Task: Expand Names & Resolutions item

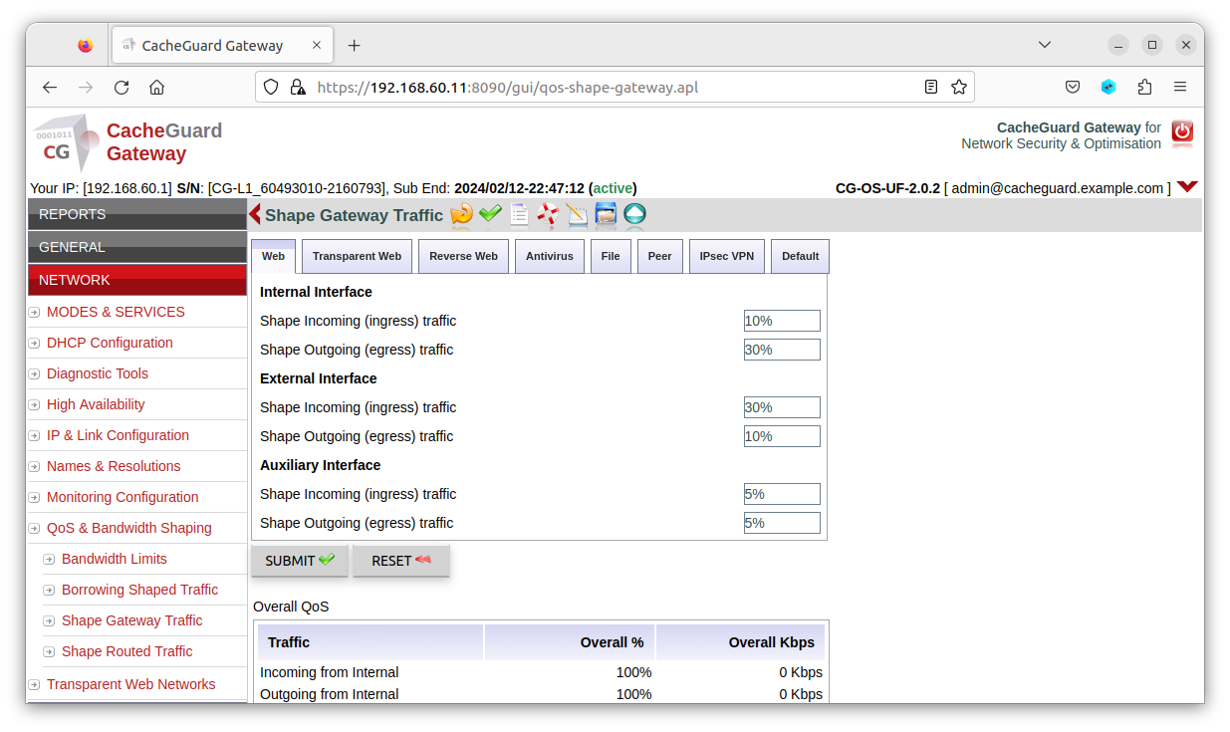Action: (x=114, y=466)
